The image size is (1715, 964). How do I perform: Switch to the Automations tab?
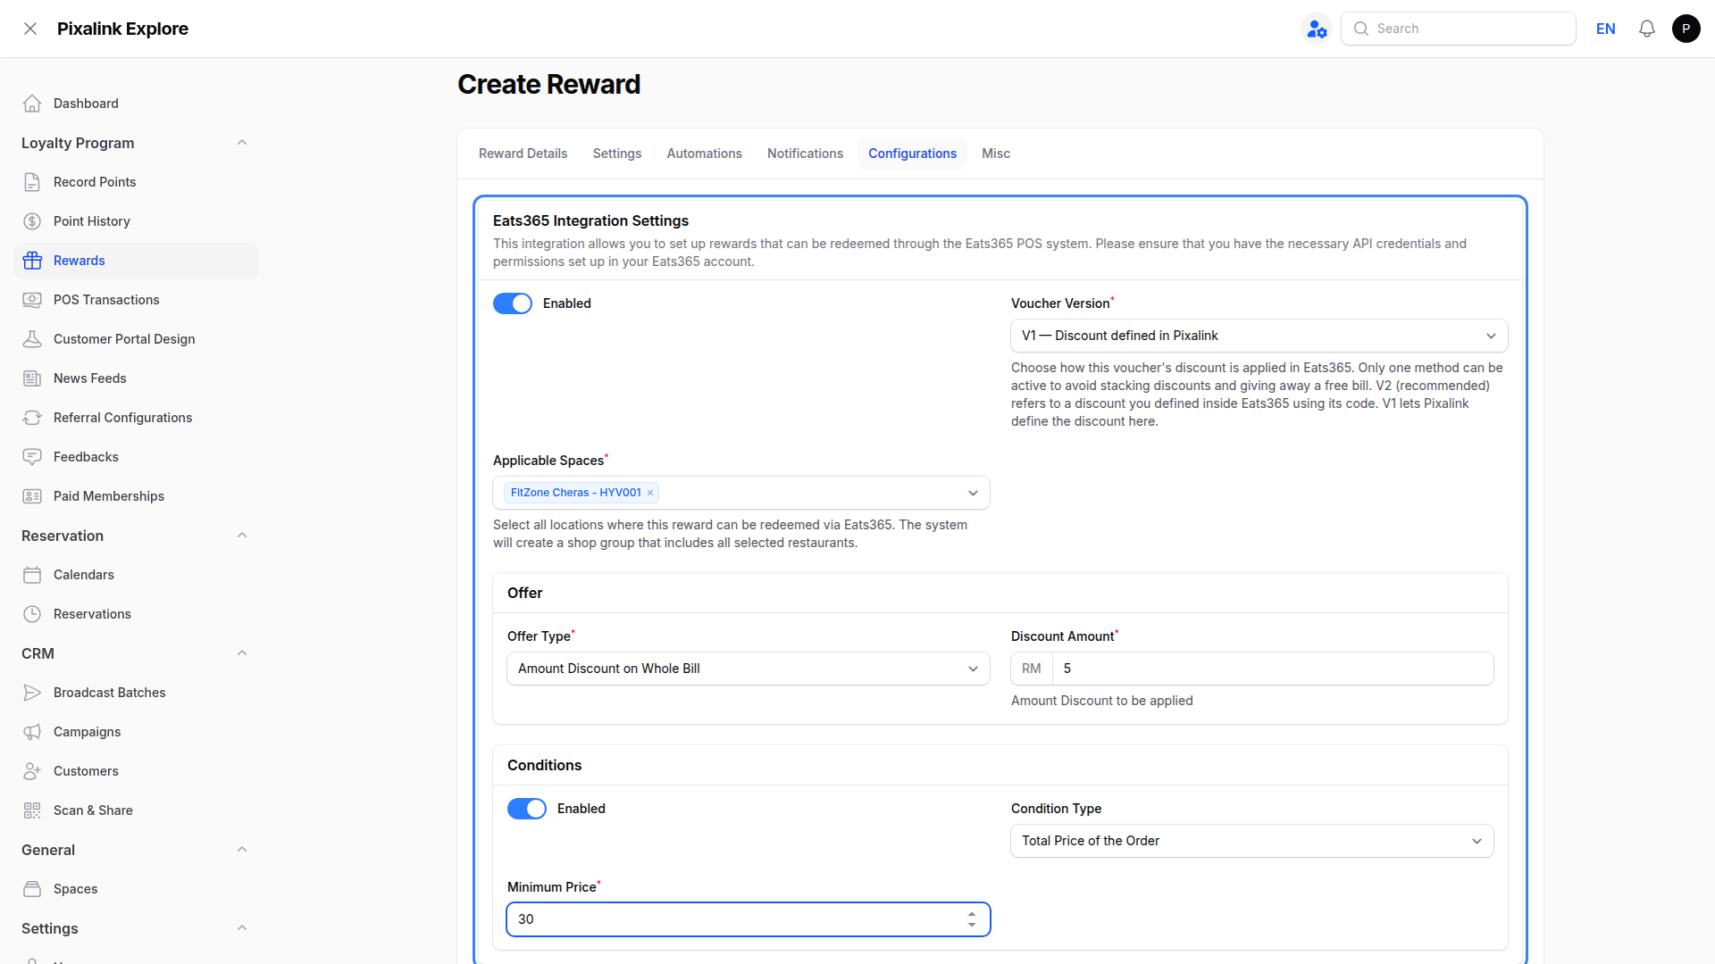pyautogui.click(x=705, y=154)
